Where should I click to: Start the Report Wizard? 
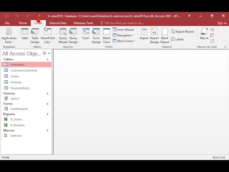(182, 32)
